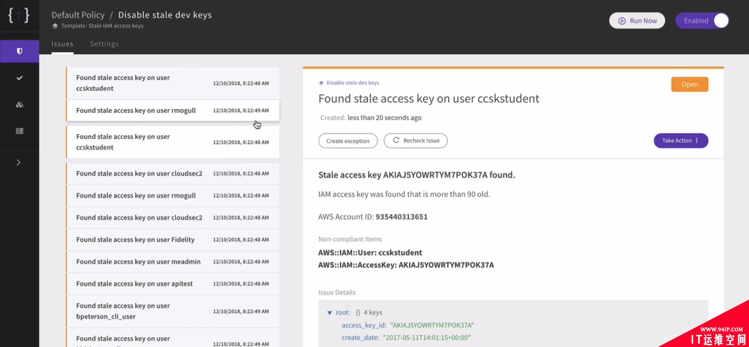Collapse the root node in Issue Details

click(x=329, y=313)
